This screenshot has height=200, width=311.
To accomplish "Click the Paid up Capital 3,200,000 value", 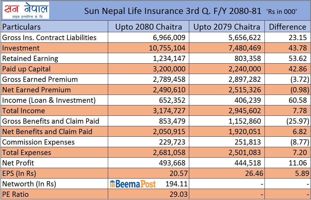I will 169,69.
